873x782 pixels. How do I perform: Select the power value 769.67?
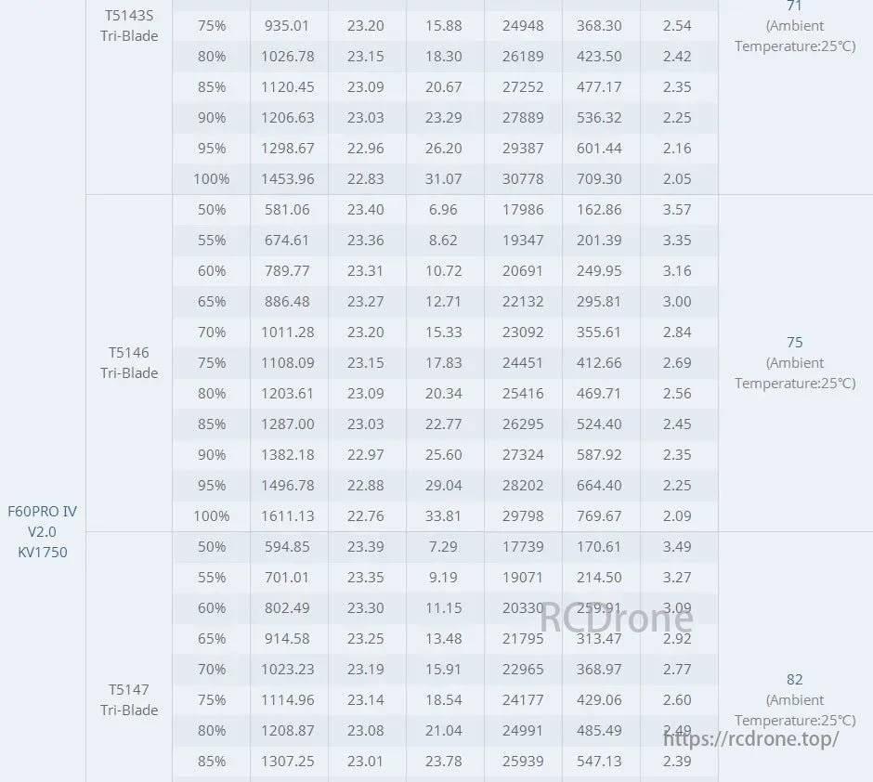pyautogui.click(x=599, y=516)
